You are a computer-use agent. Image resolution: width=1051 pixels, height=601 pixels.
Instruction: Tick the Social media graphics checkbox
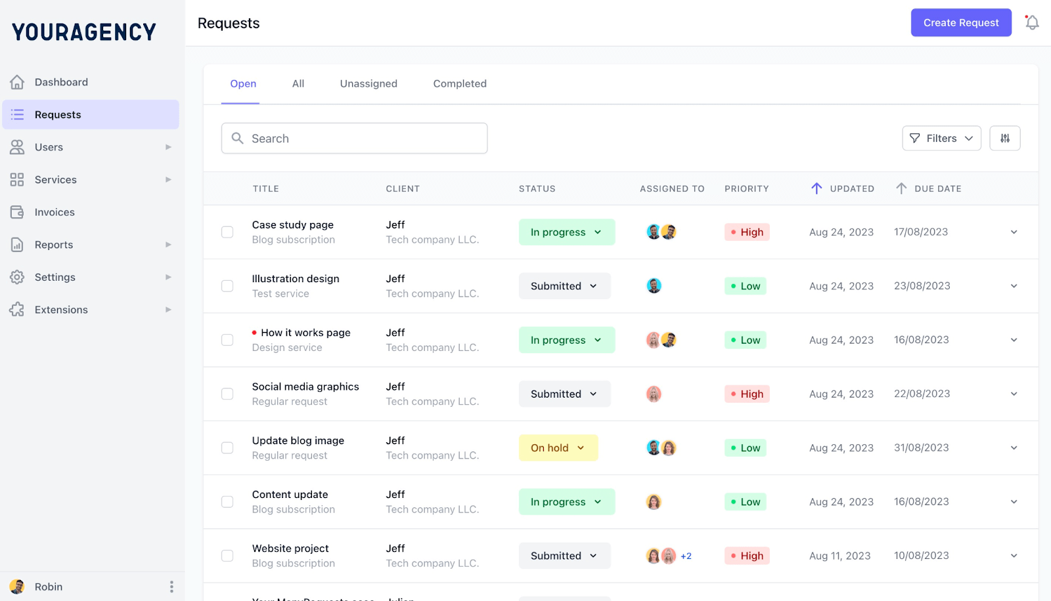[227, 394]
